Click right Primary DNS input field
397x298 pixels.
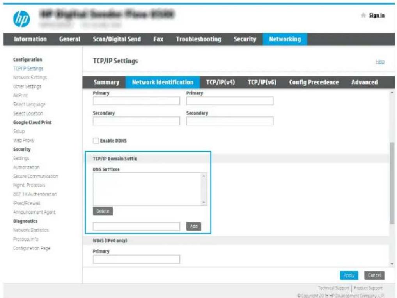click(x=230, y=101)
